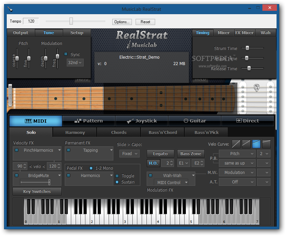
Task: Increase the upper velo limit 120 stepper
Action: (x=59, y=165)
